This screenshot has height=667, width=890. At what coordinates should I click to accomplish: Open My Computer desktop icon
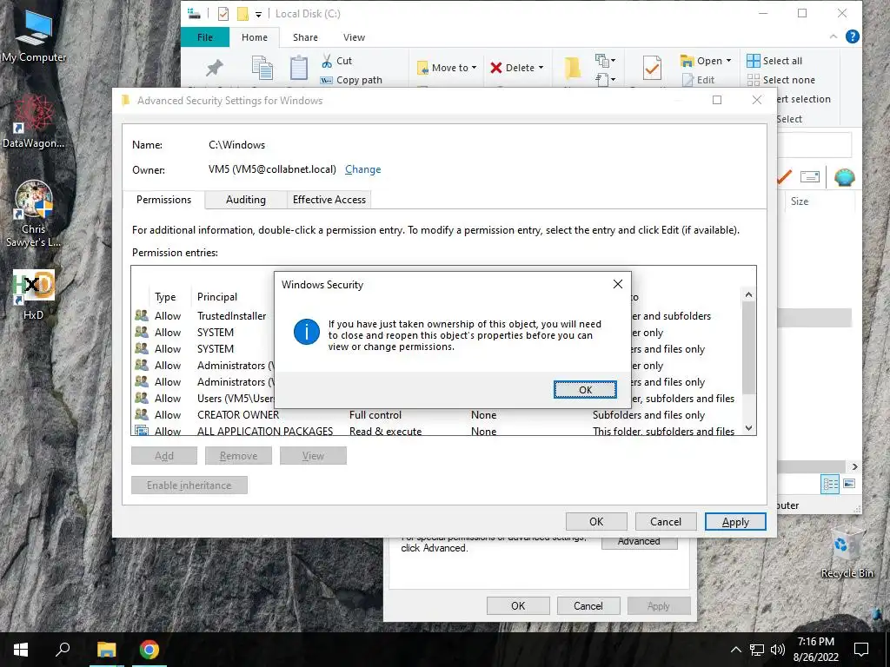(x=34, y=35)
